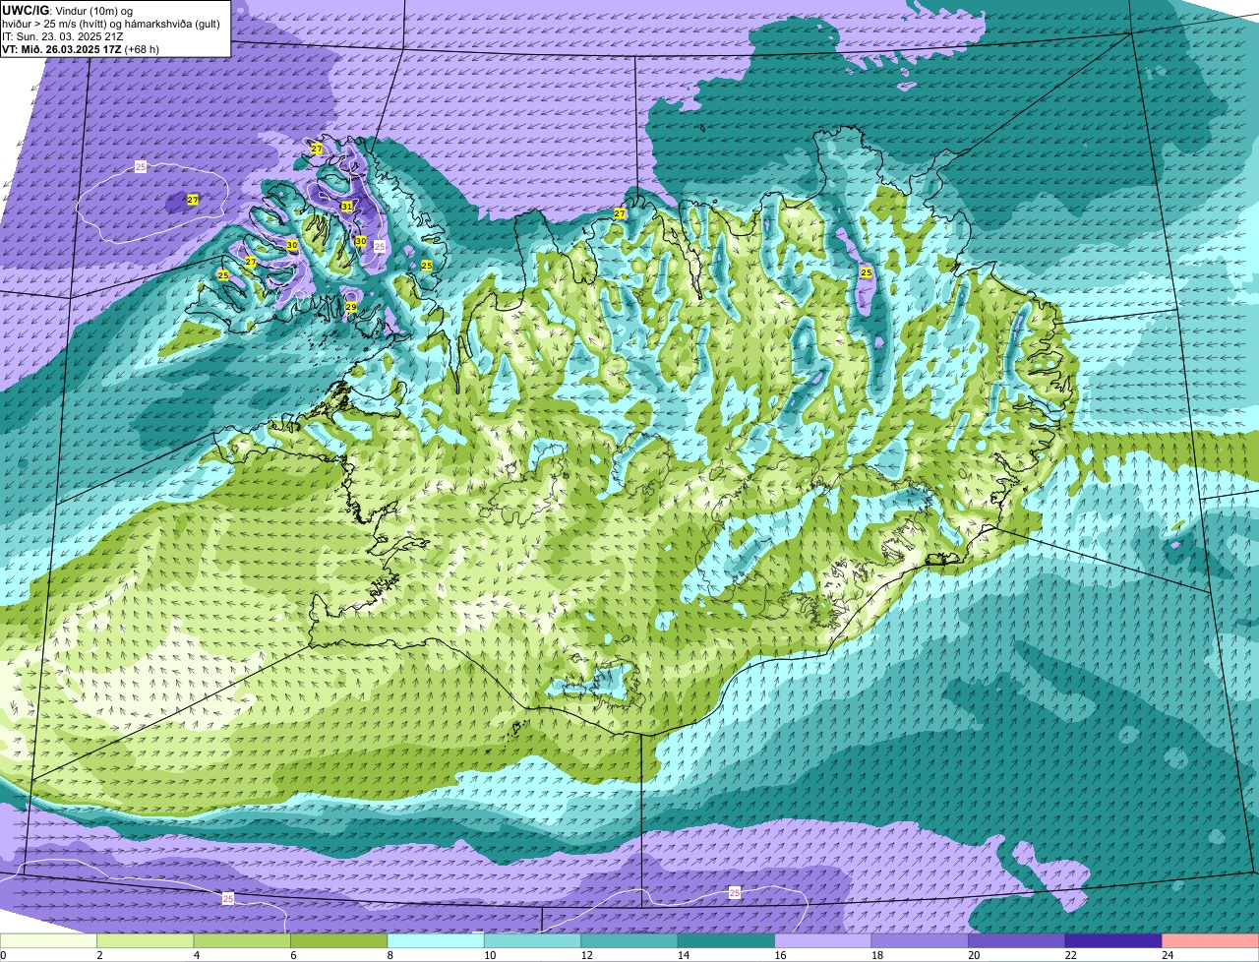Click the title line 'UWC/IG: Vindur (10m) og'
This screenshot has height=962, width=1259.
[x=68, y=11]
